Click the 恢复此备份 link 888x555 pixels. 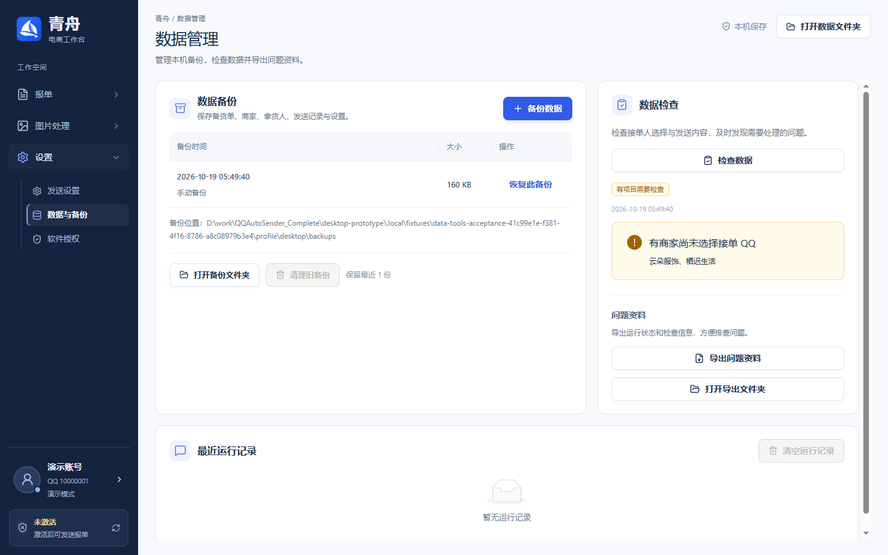[x=530, y=184]
